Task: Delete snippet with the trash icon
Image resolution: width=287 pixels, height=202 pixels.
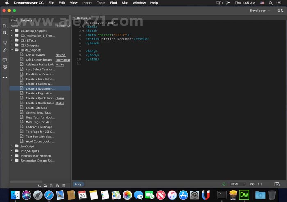Action: click(x=64, y=186)
